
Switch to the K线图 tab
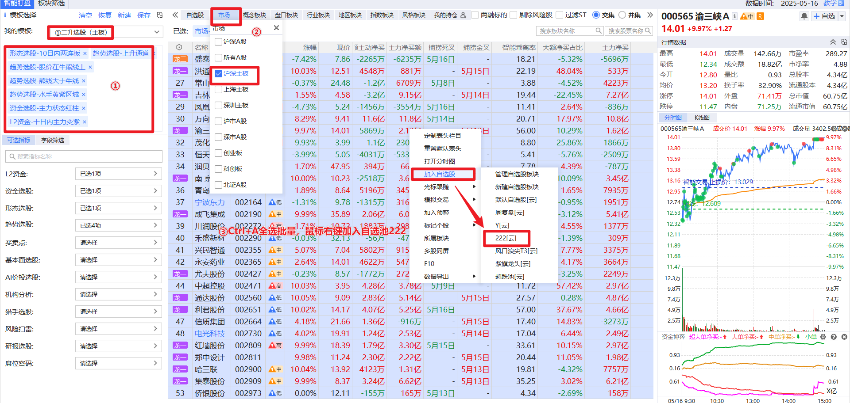pyautogui.click(x=702, y=118)
